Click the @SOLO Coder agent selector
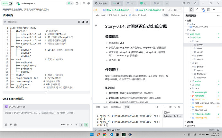 pos(15,107)
